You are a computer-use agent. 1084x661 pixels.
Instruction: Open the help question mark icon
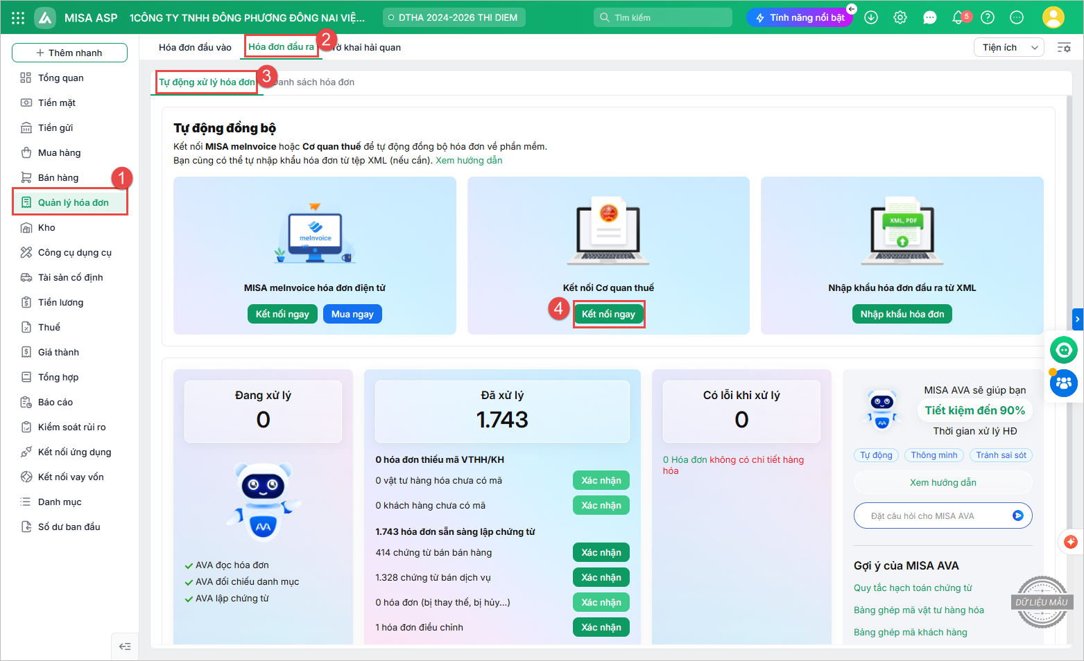(x=988, y=18)
